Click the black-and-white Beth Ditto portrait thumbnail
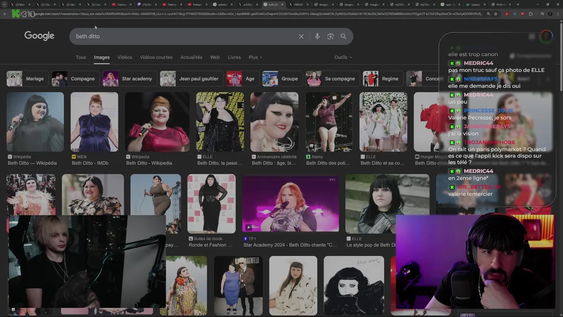This screenshot has width=563, height=317. tap(354, 286)
